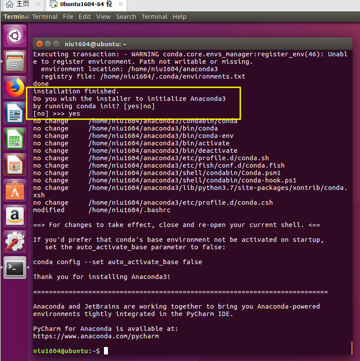Click the 'modified /home/niu1604/.bashrc' line

[102, 210]
